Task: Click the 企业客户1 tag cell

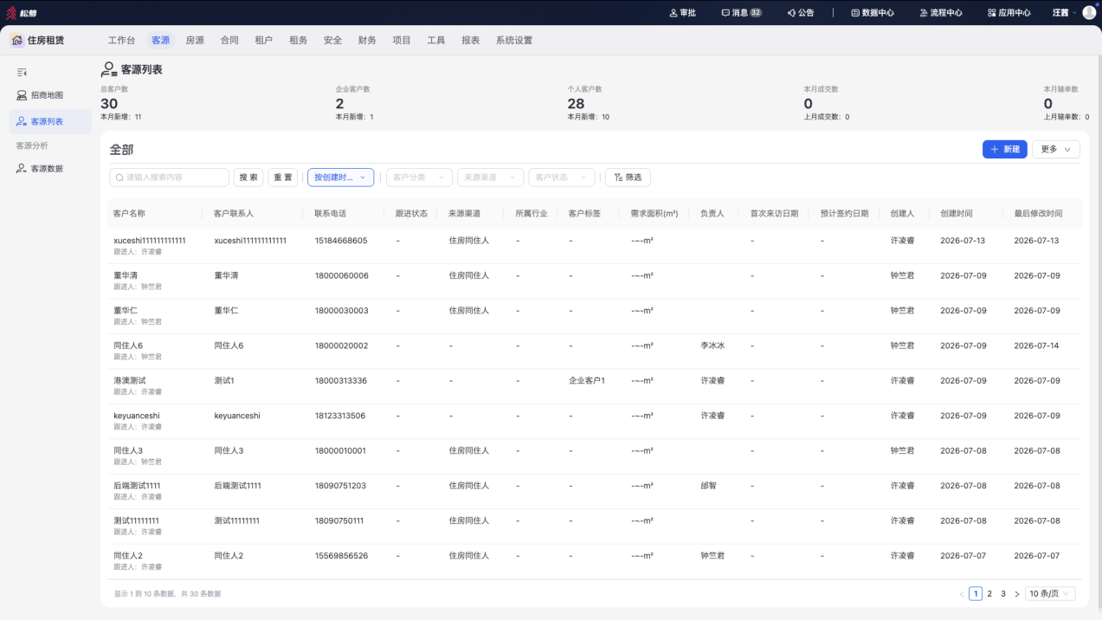Action: pos(587,380)
